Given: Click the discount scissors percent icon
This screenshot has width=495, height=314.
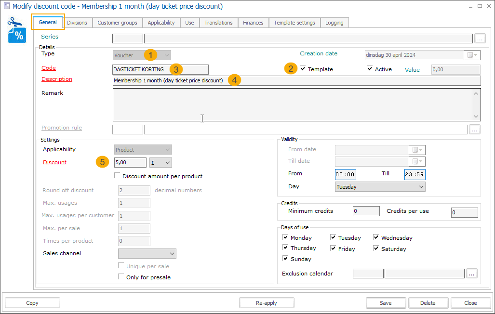Looking at the screenshot, I should tap(17, 30).
